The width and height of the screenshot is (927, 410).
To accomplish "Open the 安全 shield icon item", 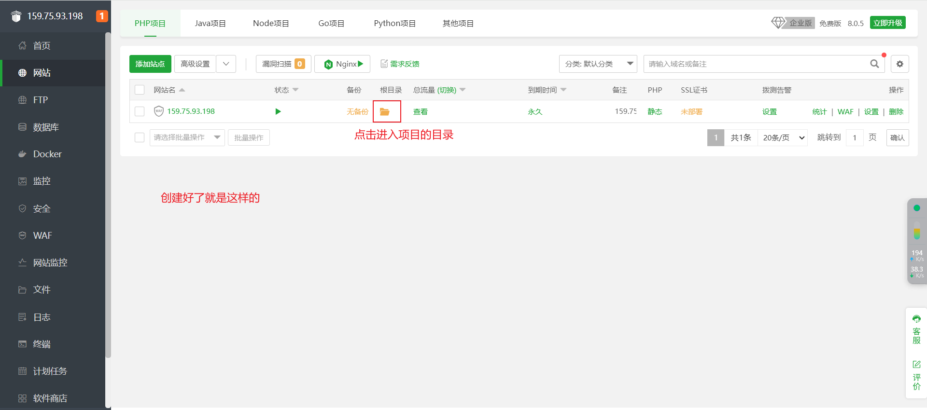I will [x=22, y=208].
